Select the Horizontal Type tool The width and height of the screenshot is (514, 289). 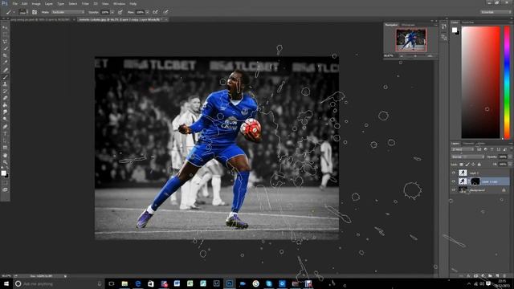[5, 134]
